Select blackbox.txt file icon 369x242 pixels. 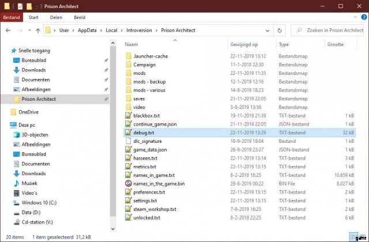[129, 115]
